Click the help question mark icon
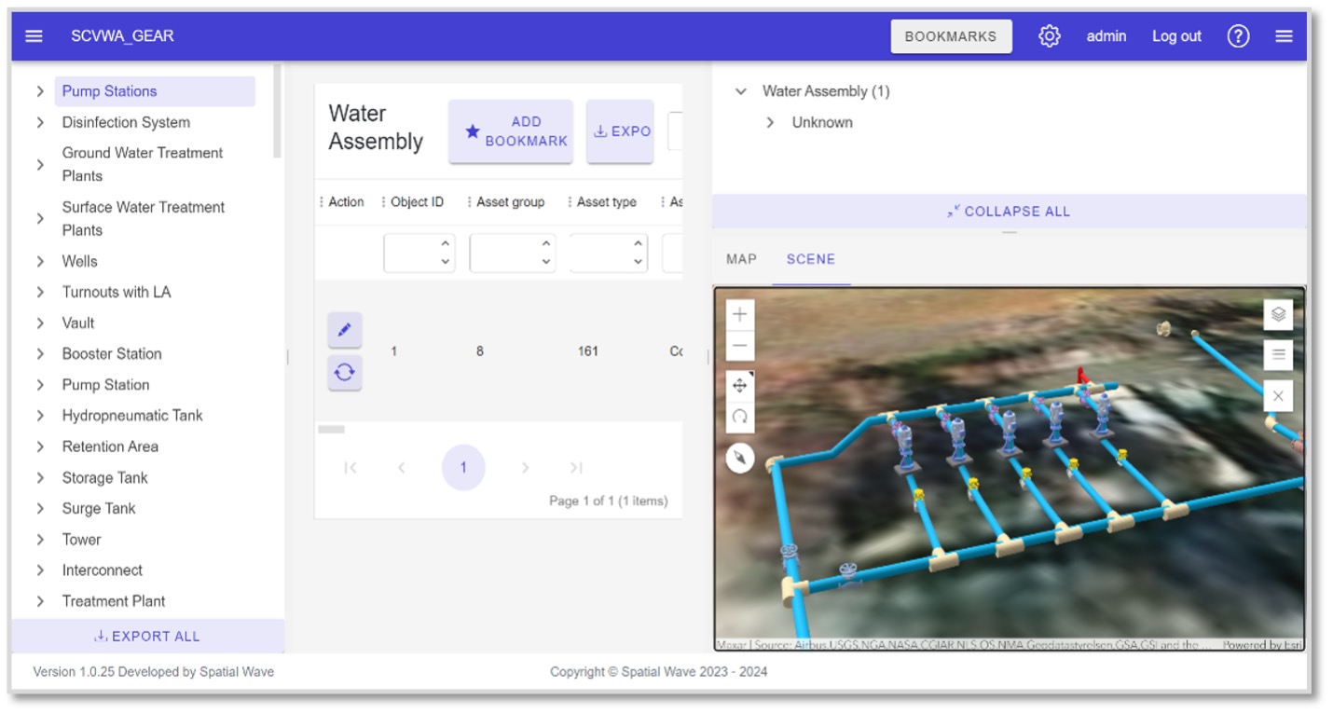The image size is (1333, 714). 1238,35
